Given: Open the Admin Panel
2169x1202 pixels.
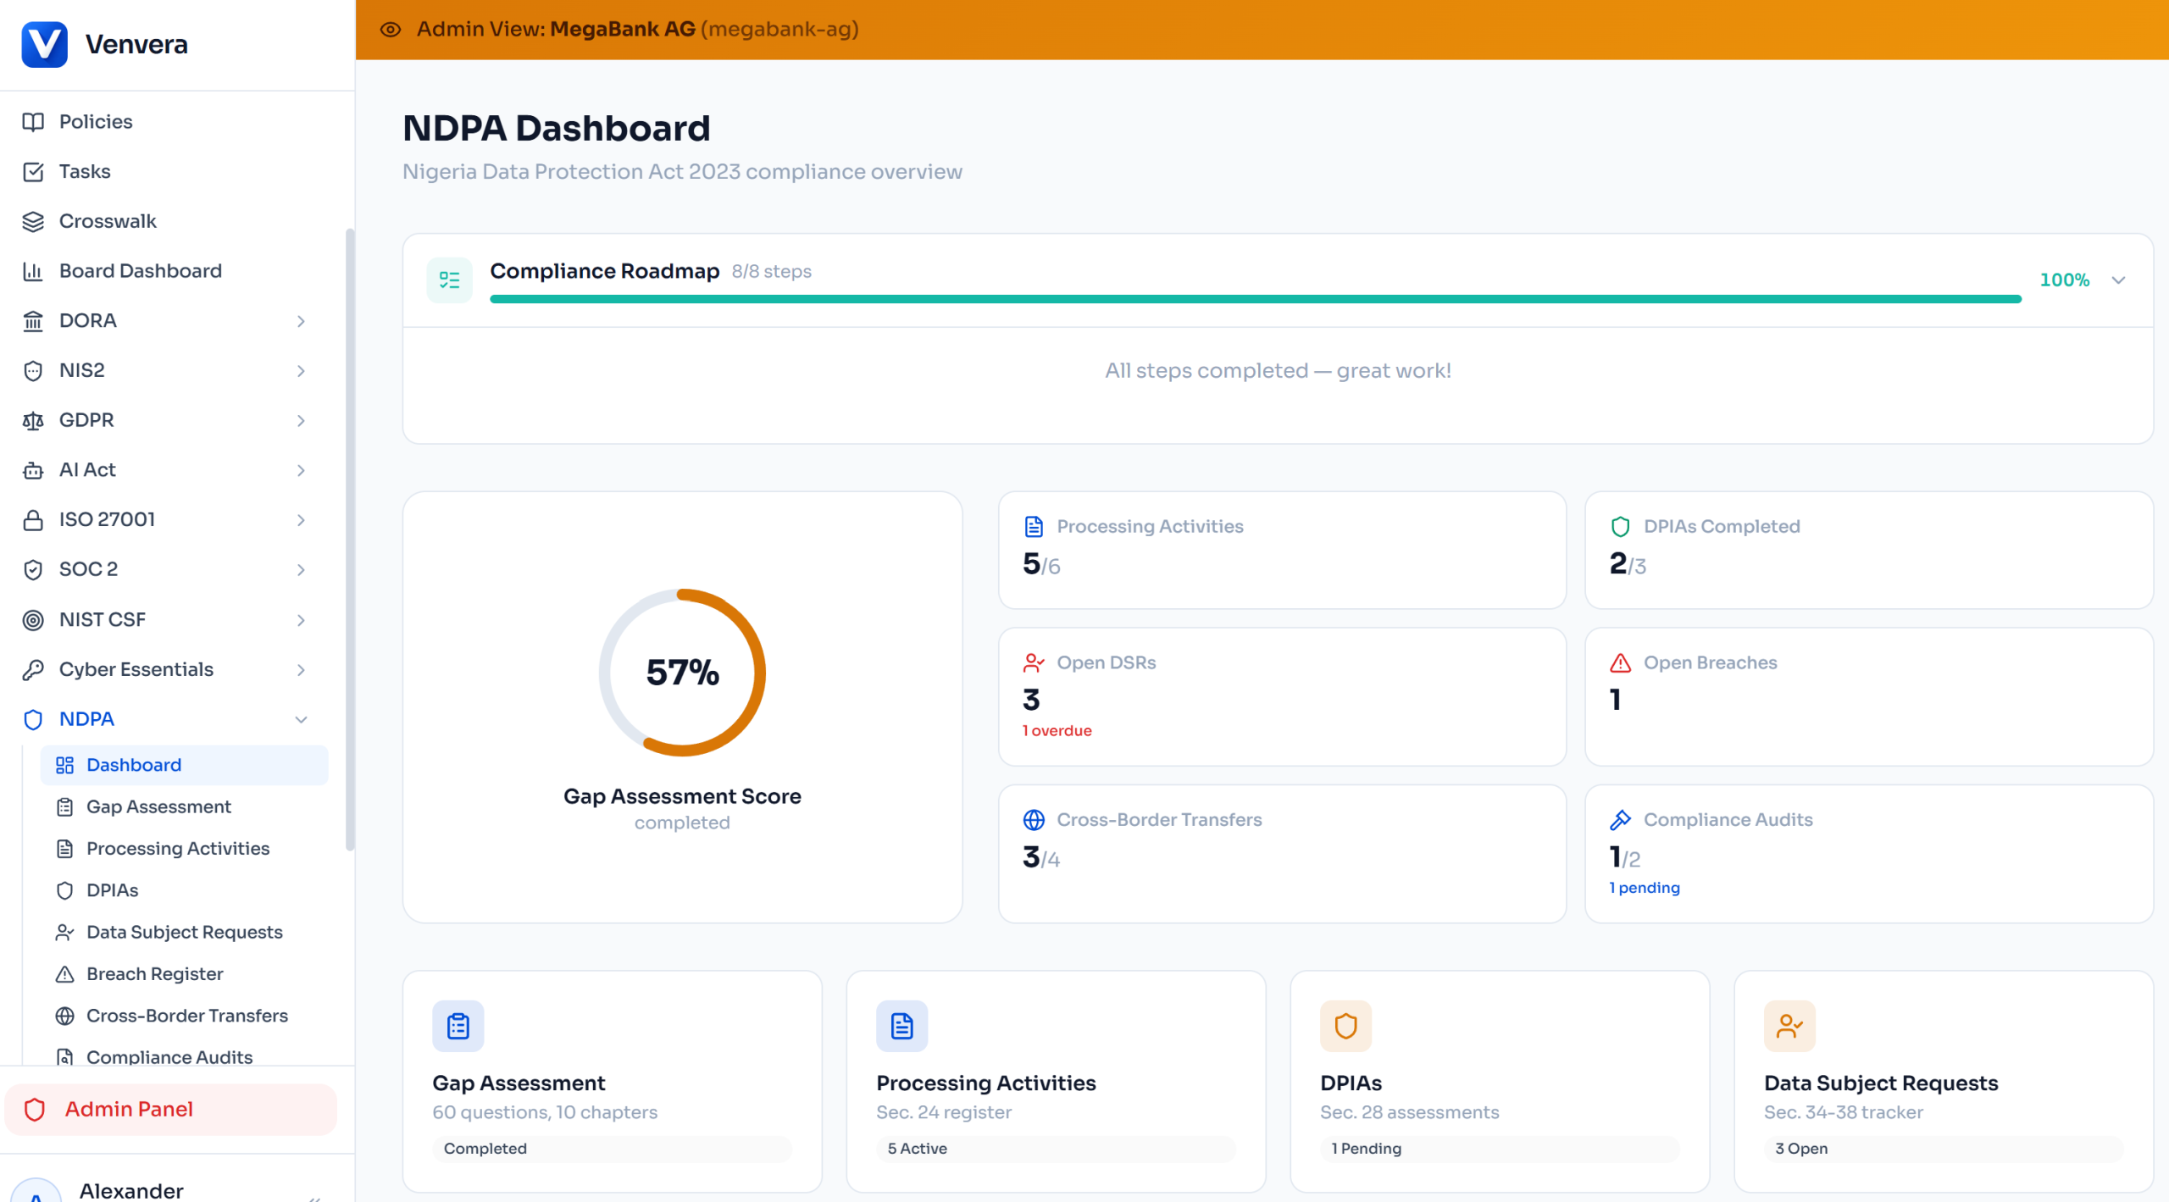Looking at the screenshot, I should (x=129, y=1109).
